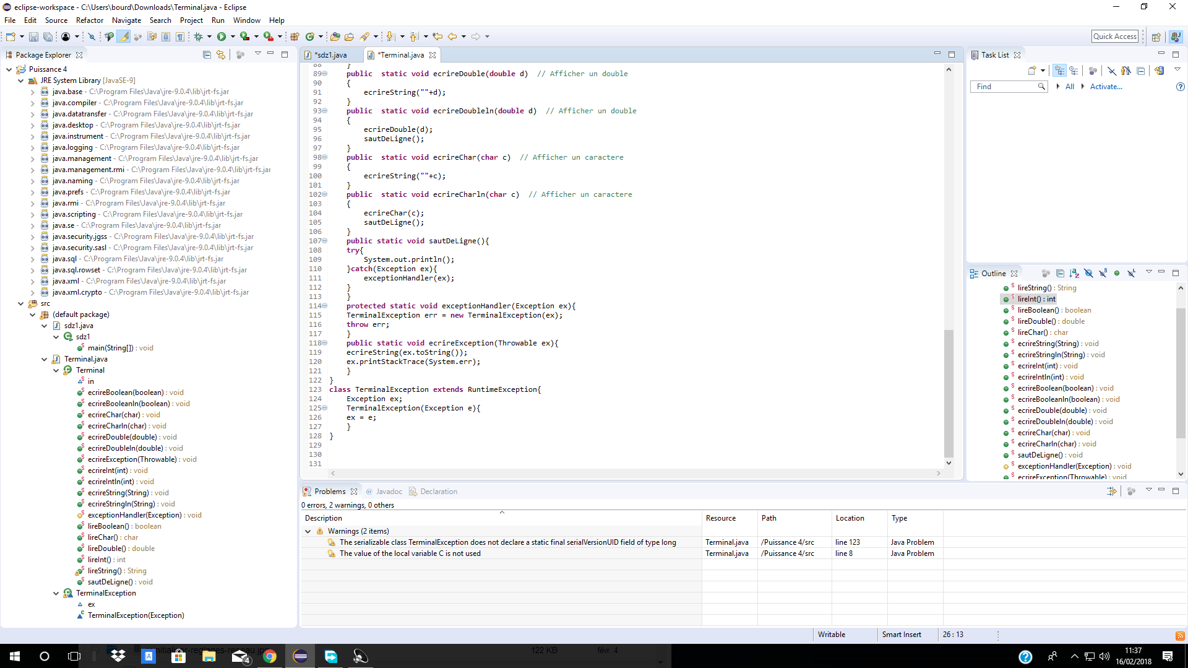Image resolution: width=1188 pixels, height=668 pixels.
Task: Collapse All items in Package Explorer
Action: [207, 54]
